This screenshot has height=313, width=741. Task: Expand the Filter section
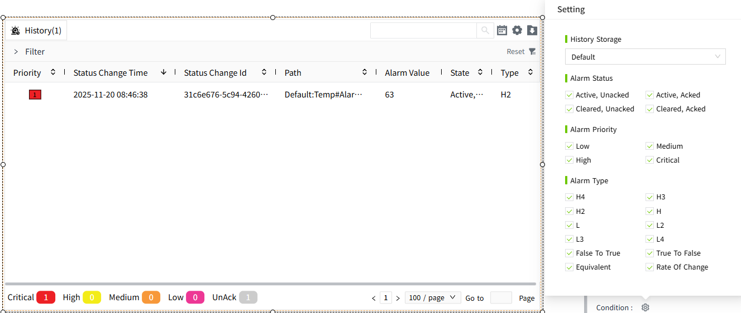click(16, 52)
